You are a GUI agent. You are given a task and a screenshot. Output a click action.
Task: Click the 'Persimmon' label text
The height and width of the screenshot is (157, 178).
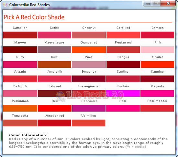coord(20,101)
